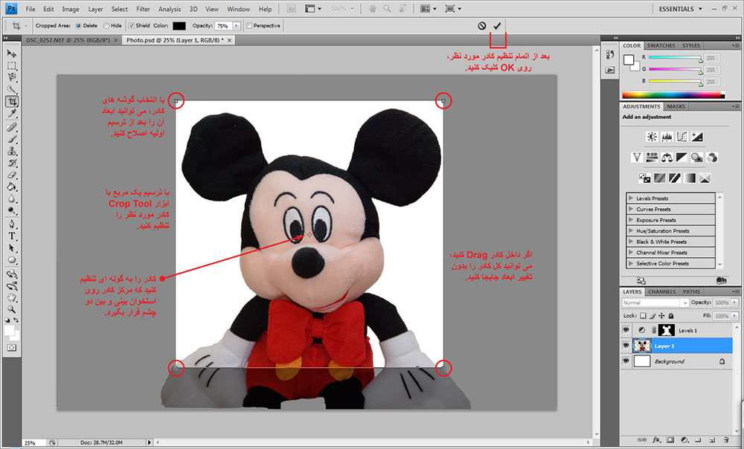Toggle the Shield checkbox
The width and height of the screenshot is (744, 449).
pyautogui.click(x=132, y=25)
